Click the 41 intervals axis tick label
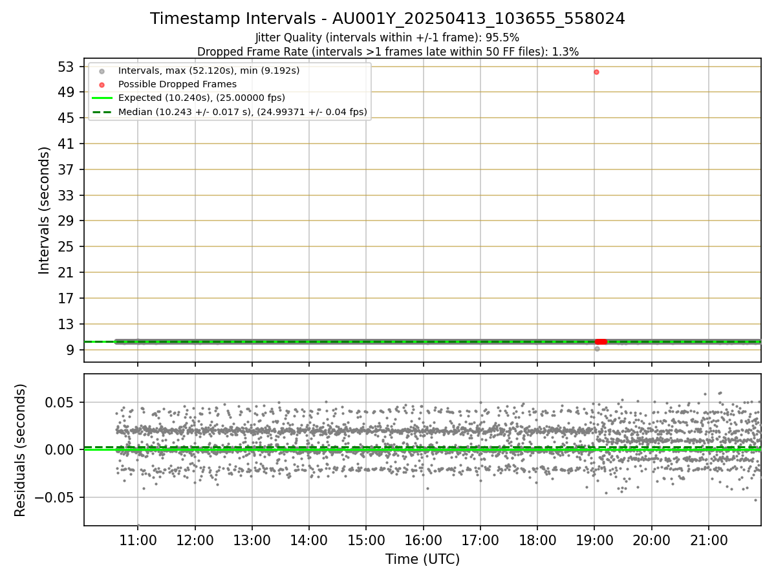The height and width of the screenshot is (582, 776). [67, 144]
